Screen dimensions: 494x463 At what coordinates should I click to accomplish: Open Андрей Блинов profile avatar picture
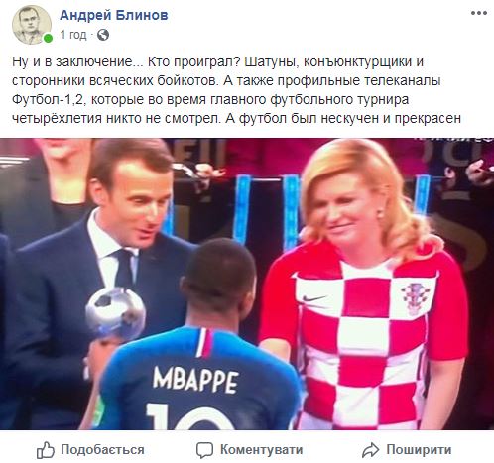point(32,25)
